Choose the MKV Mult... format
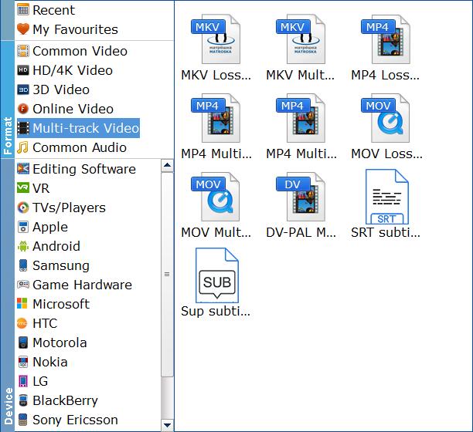This screenshot has height=432, width=473. click(x=301, y=48)
